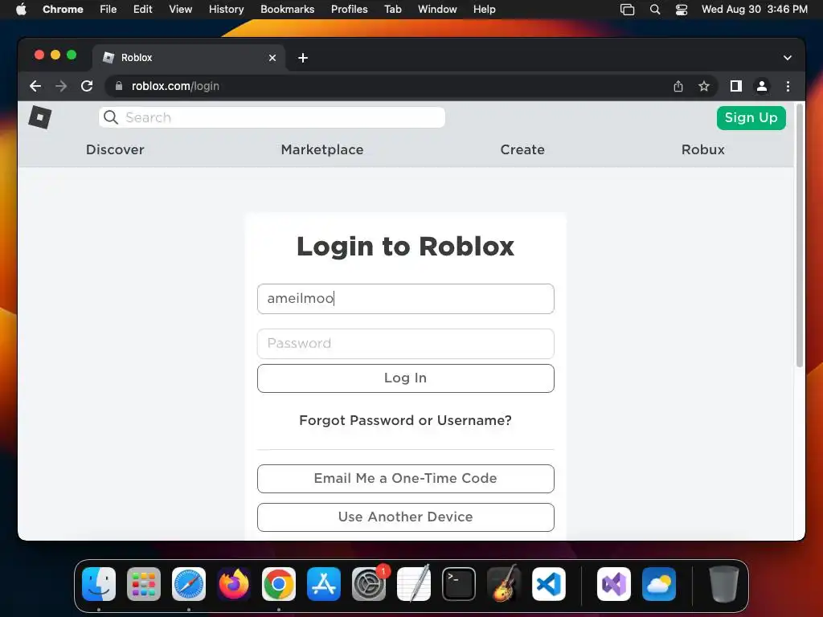Go back with the browser back arrow
The height and width of the screenshot is (617, 823).
(35, 86)
